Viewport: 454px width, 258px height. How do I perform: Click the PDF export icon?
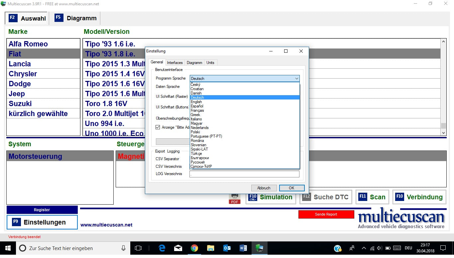235,198
